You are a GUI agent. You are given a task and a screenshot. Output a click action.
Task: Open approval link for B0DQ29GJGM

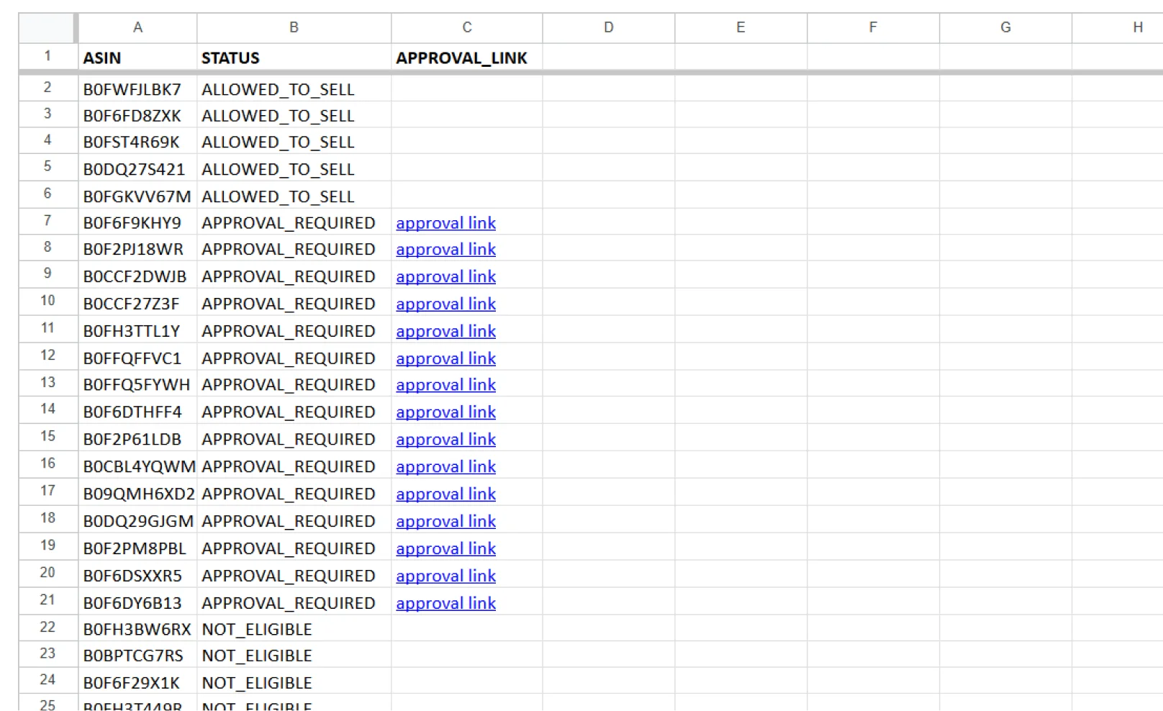(445, 522)
